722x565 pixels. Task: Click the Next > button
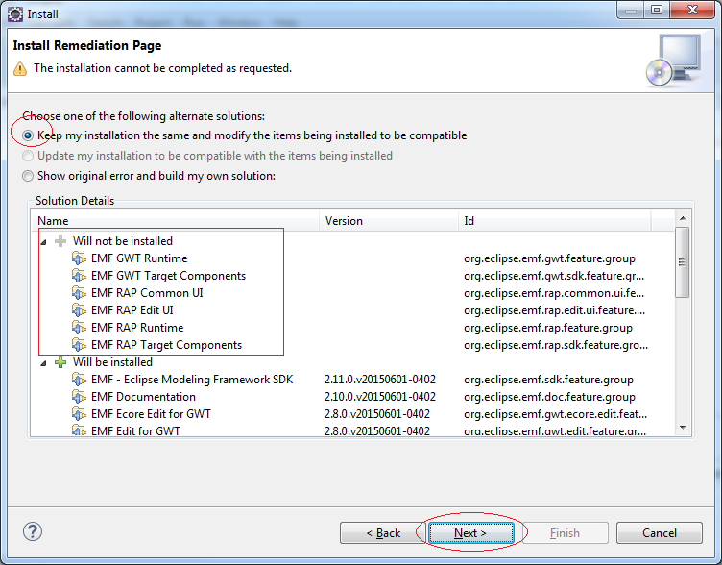pyautogui.click(x=471, y=532)
